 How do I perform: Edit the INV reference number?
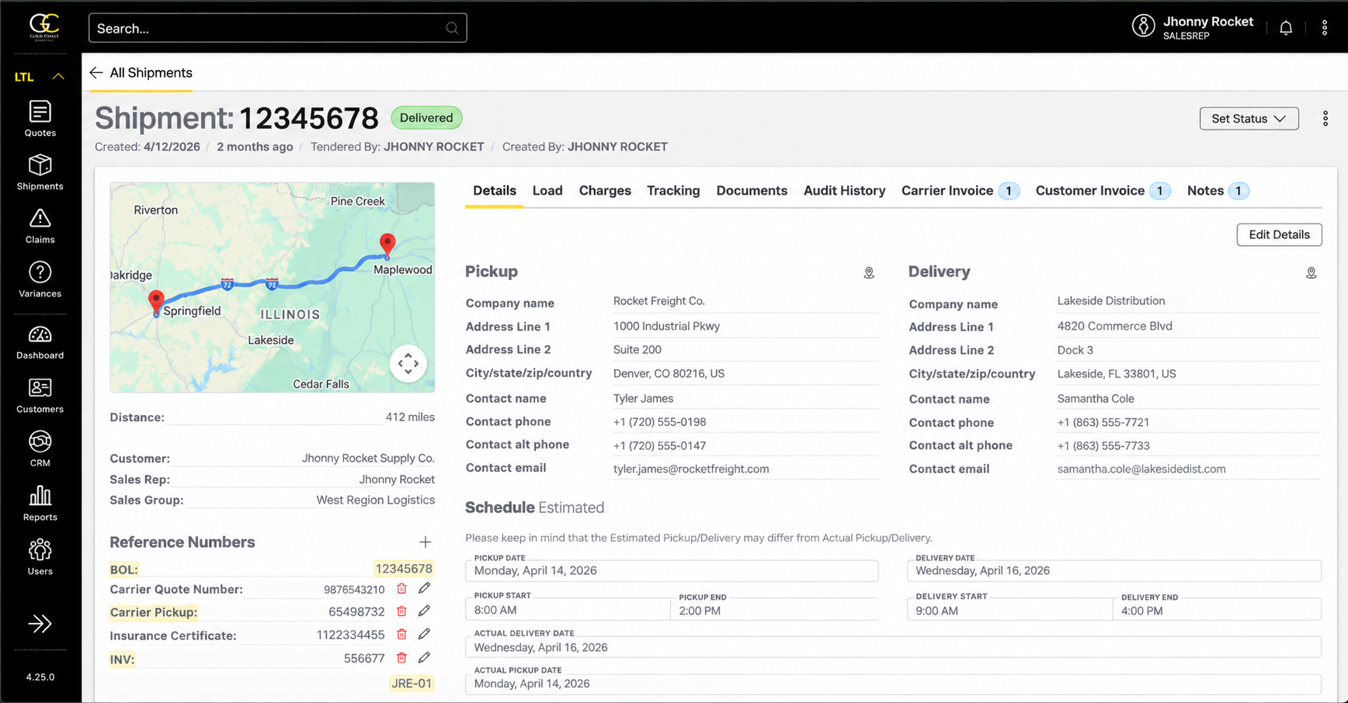coord(424,657)
